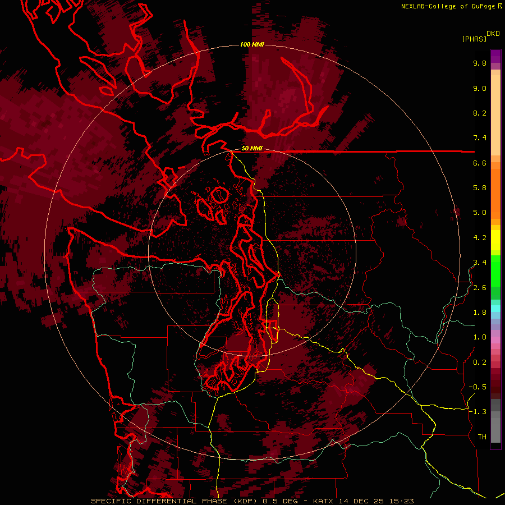The width and height of the screenshot is (505, 505).
Task: Click the 1.0 value on the color scale
Action: [480, 337]
